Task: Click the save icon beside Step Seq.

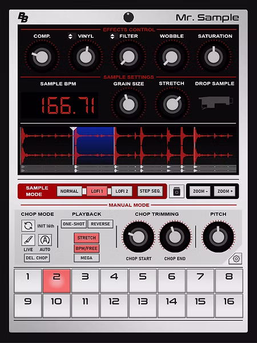Action: (x=176, y=192)
